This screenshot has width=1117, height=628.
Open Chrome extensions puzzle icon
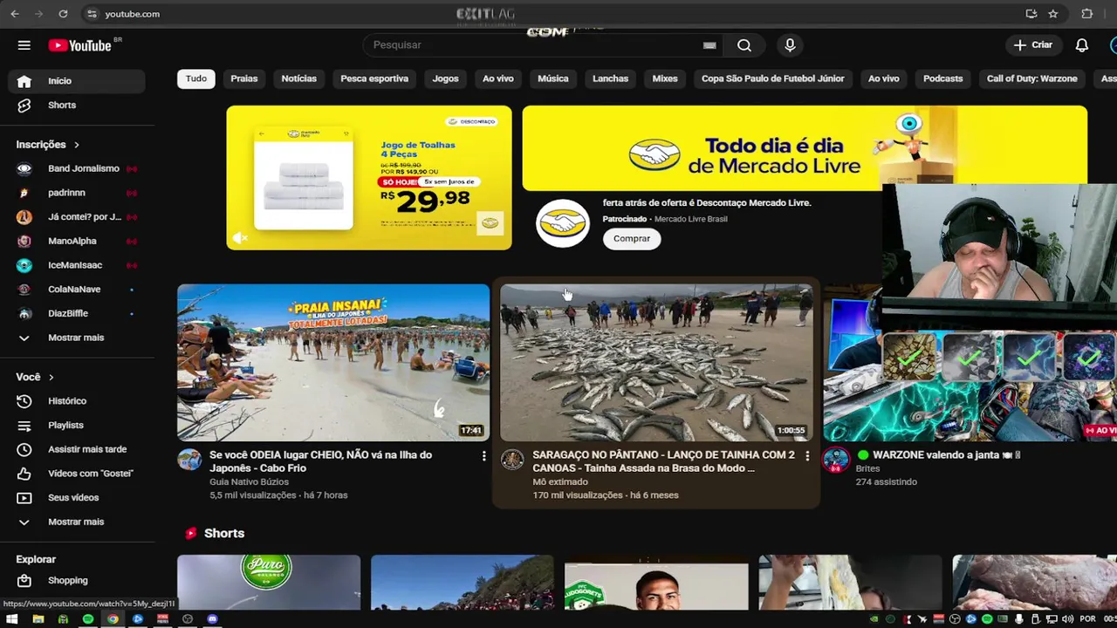[1086, 14]
